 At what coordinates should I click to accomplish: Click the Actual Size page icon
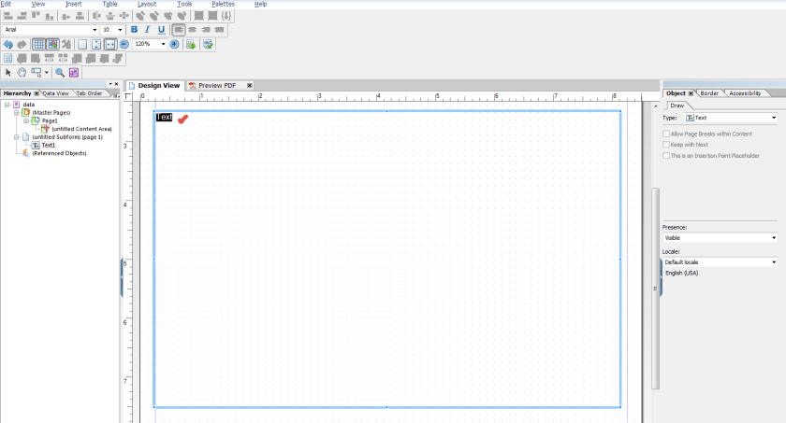coord(82,45)
